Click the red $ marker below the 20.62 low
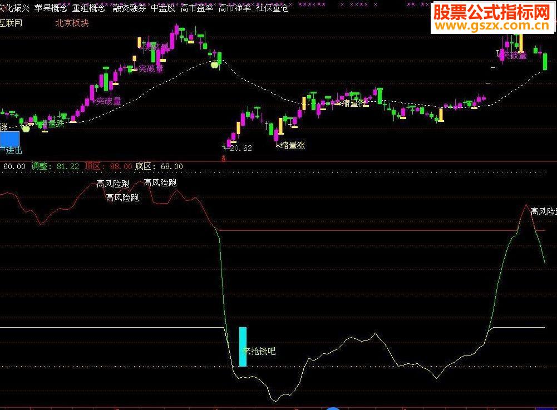Image resolution: width=557 pixels, height=410 pixels. click(224, 159)
